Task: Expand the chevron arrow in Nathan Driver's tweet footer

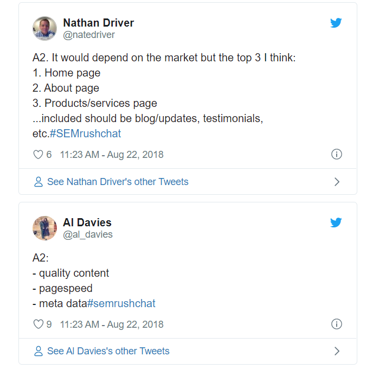Action: tap(337, 182)
